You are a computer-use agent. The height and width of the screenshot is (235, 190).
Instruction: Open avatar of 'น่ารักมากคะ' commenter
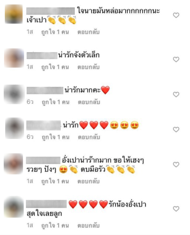coord(14,94)
